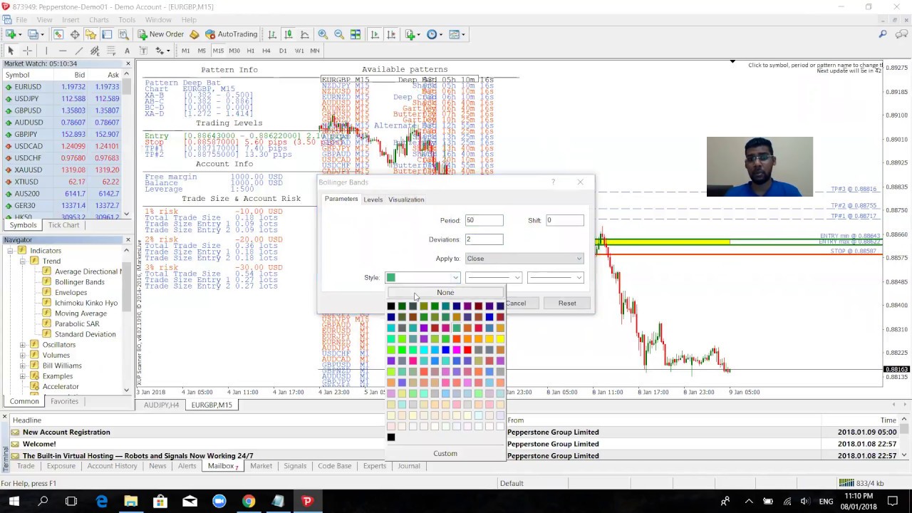Switch to MN timeframe button

click(x=315, y=51)
